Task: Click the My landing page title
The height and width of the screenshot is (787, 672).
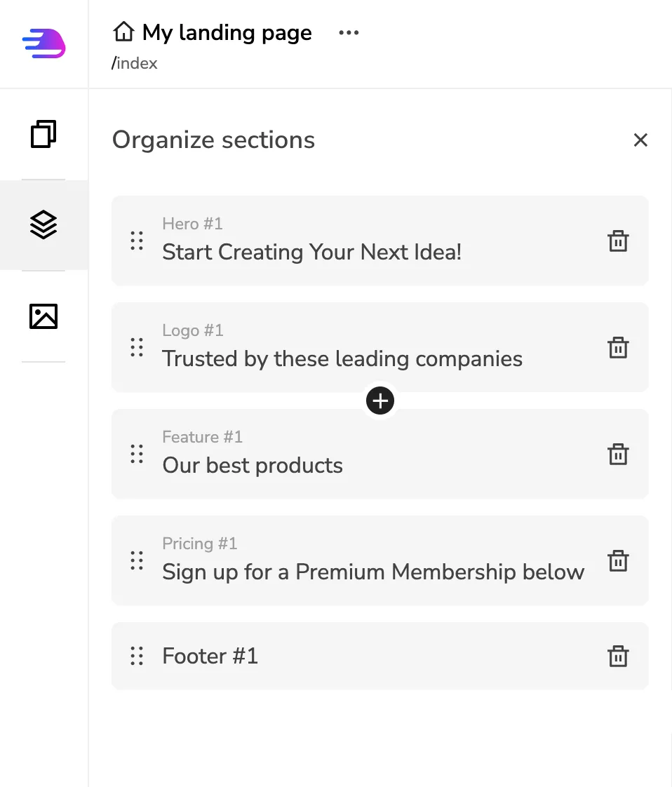Action: [x=227, y=33]
